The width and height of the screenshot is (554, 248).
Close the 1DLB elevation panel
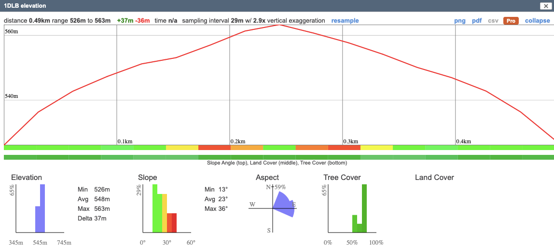pyautogui.click(x=544, y=6)
